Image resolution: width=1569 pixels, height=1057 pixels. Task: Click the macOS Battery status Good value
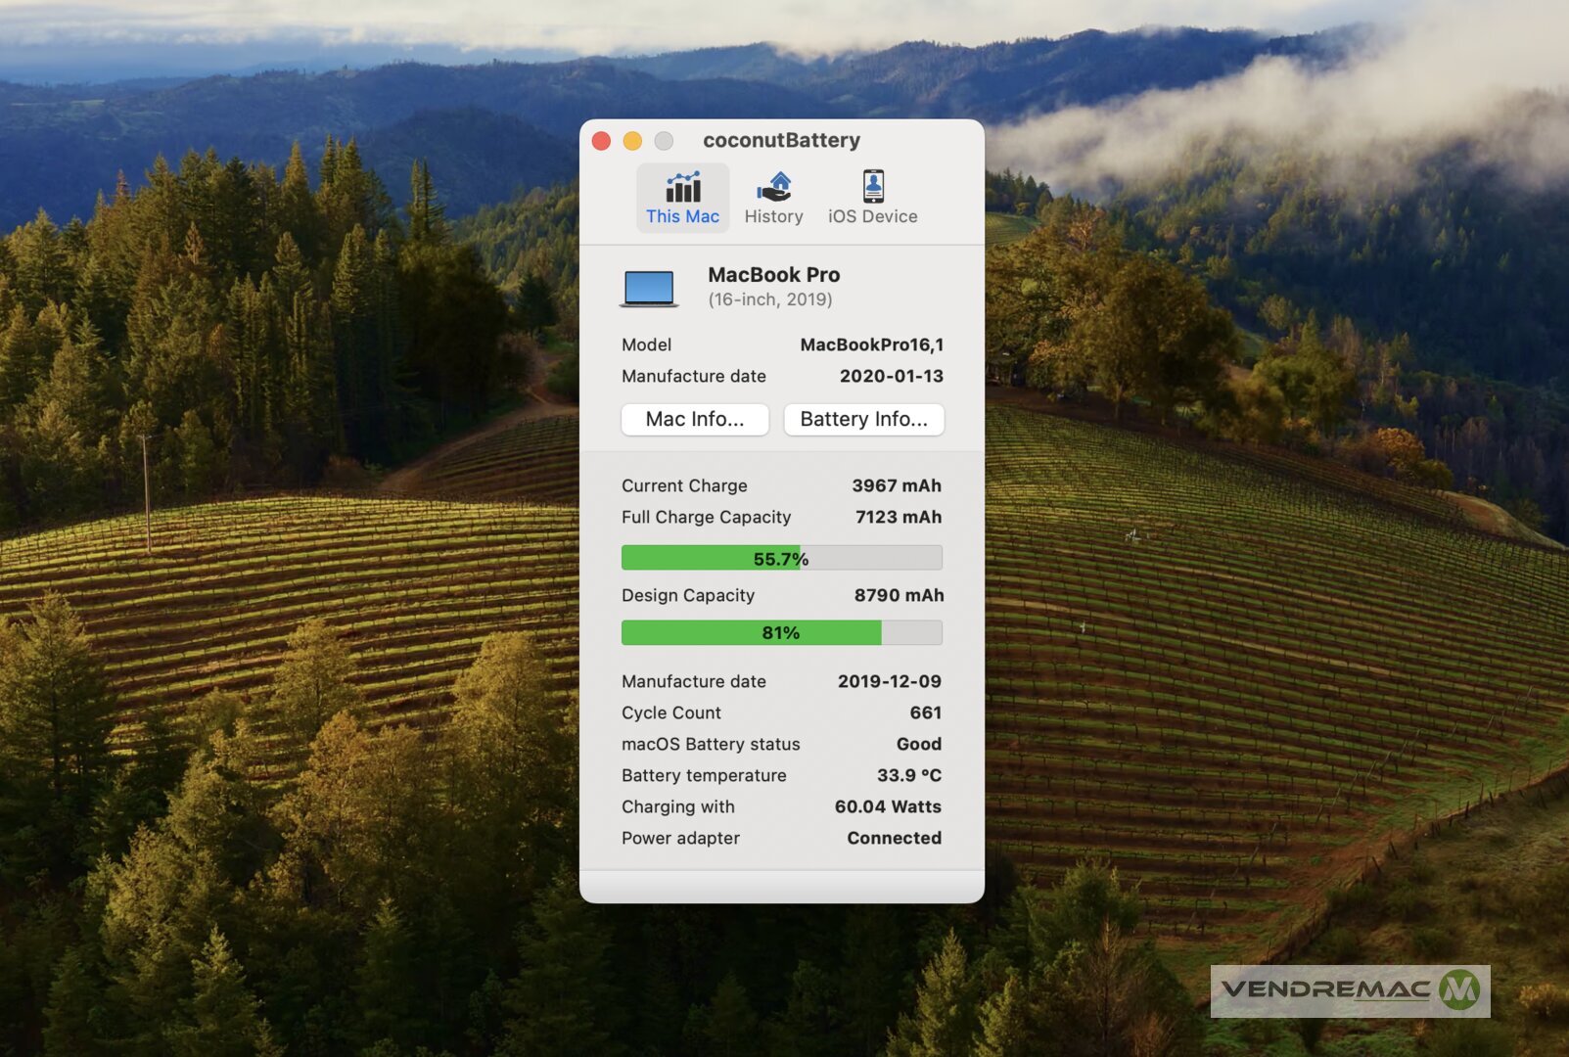point(918,744)
